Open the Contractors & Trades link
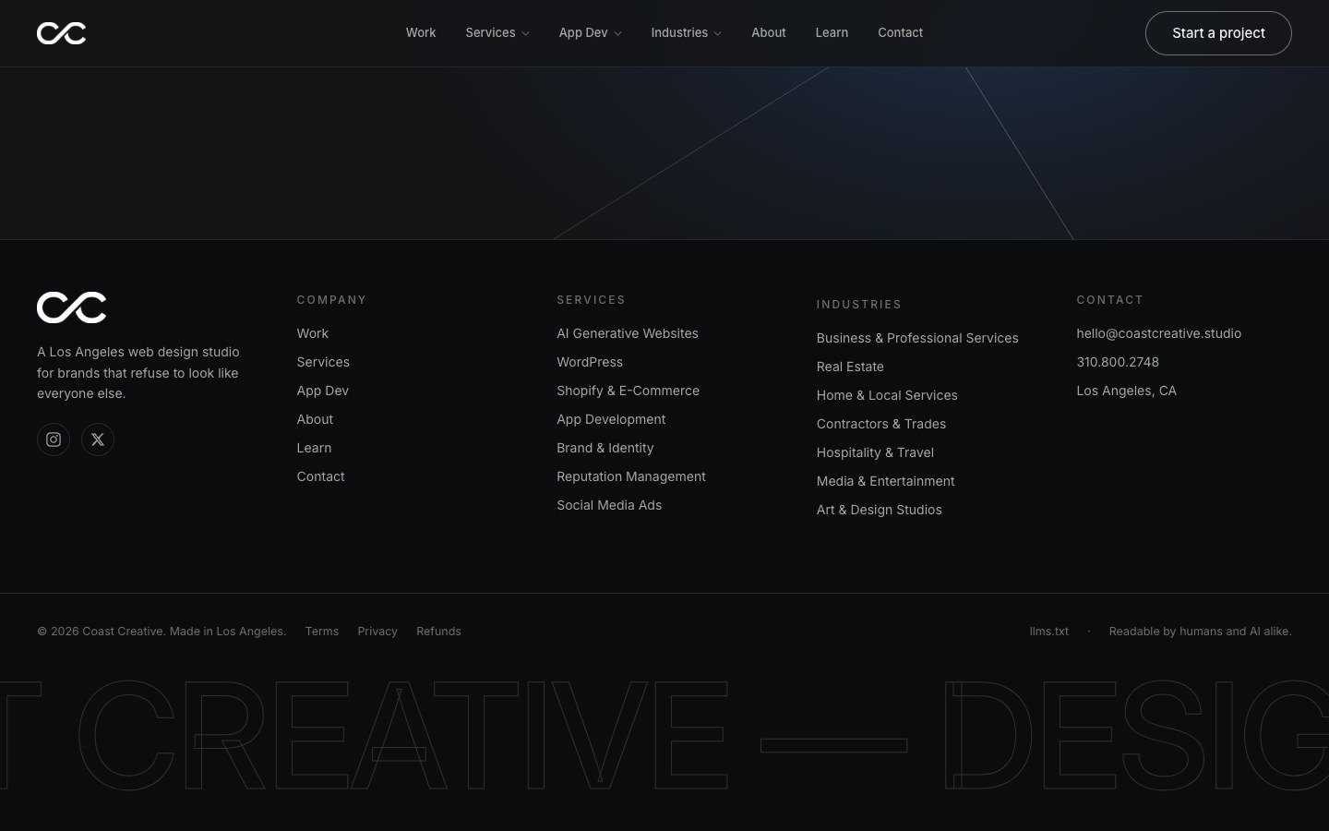 coord(881,424)
